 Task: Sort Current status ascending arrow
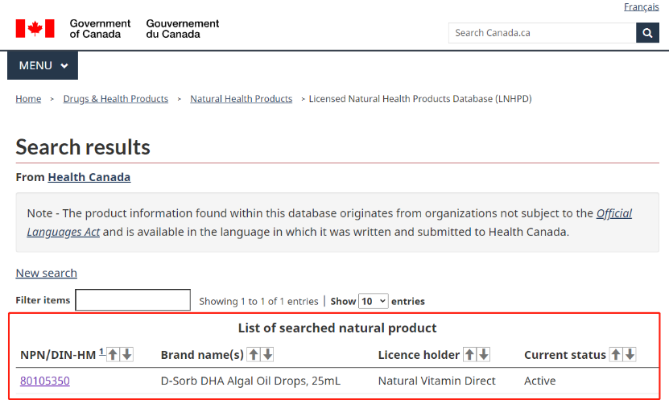pyautogui.click(x=616, y=355)
